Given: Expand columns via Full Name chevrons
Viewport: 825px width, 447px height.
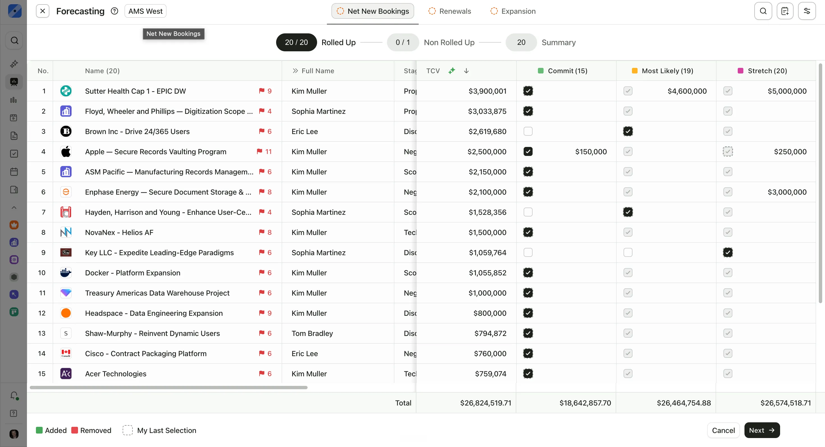Looking at the screenshot, I should (295, 71).
